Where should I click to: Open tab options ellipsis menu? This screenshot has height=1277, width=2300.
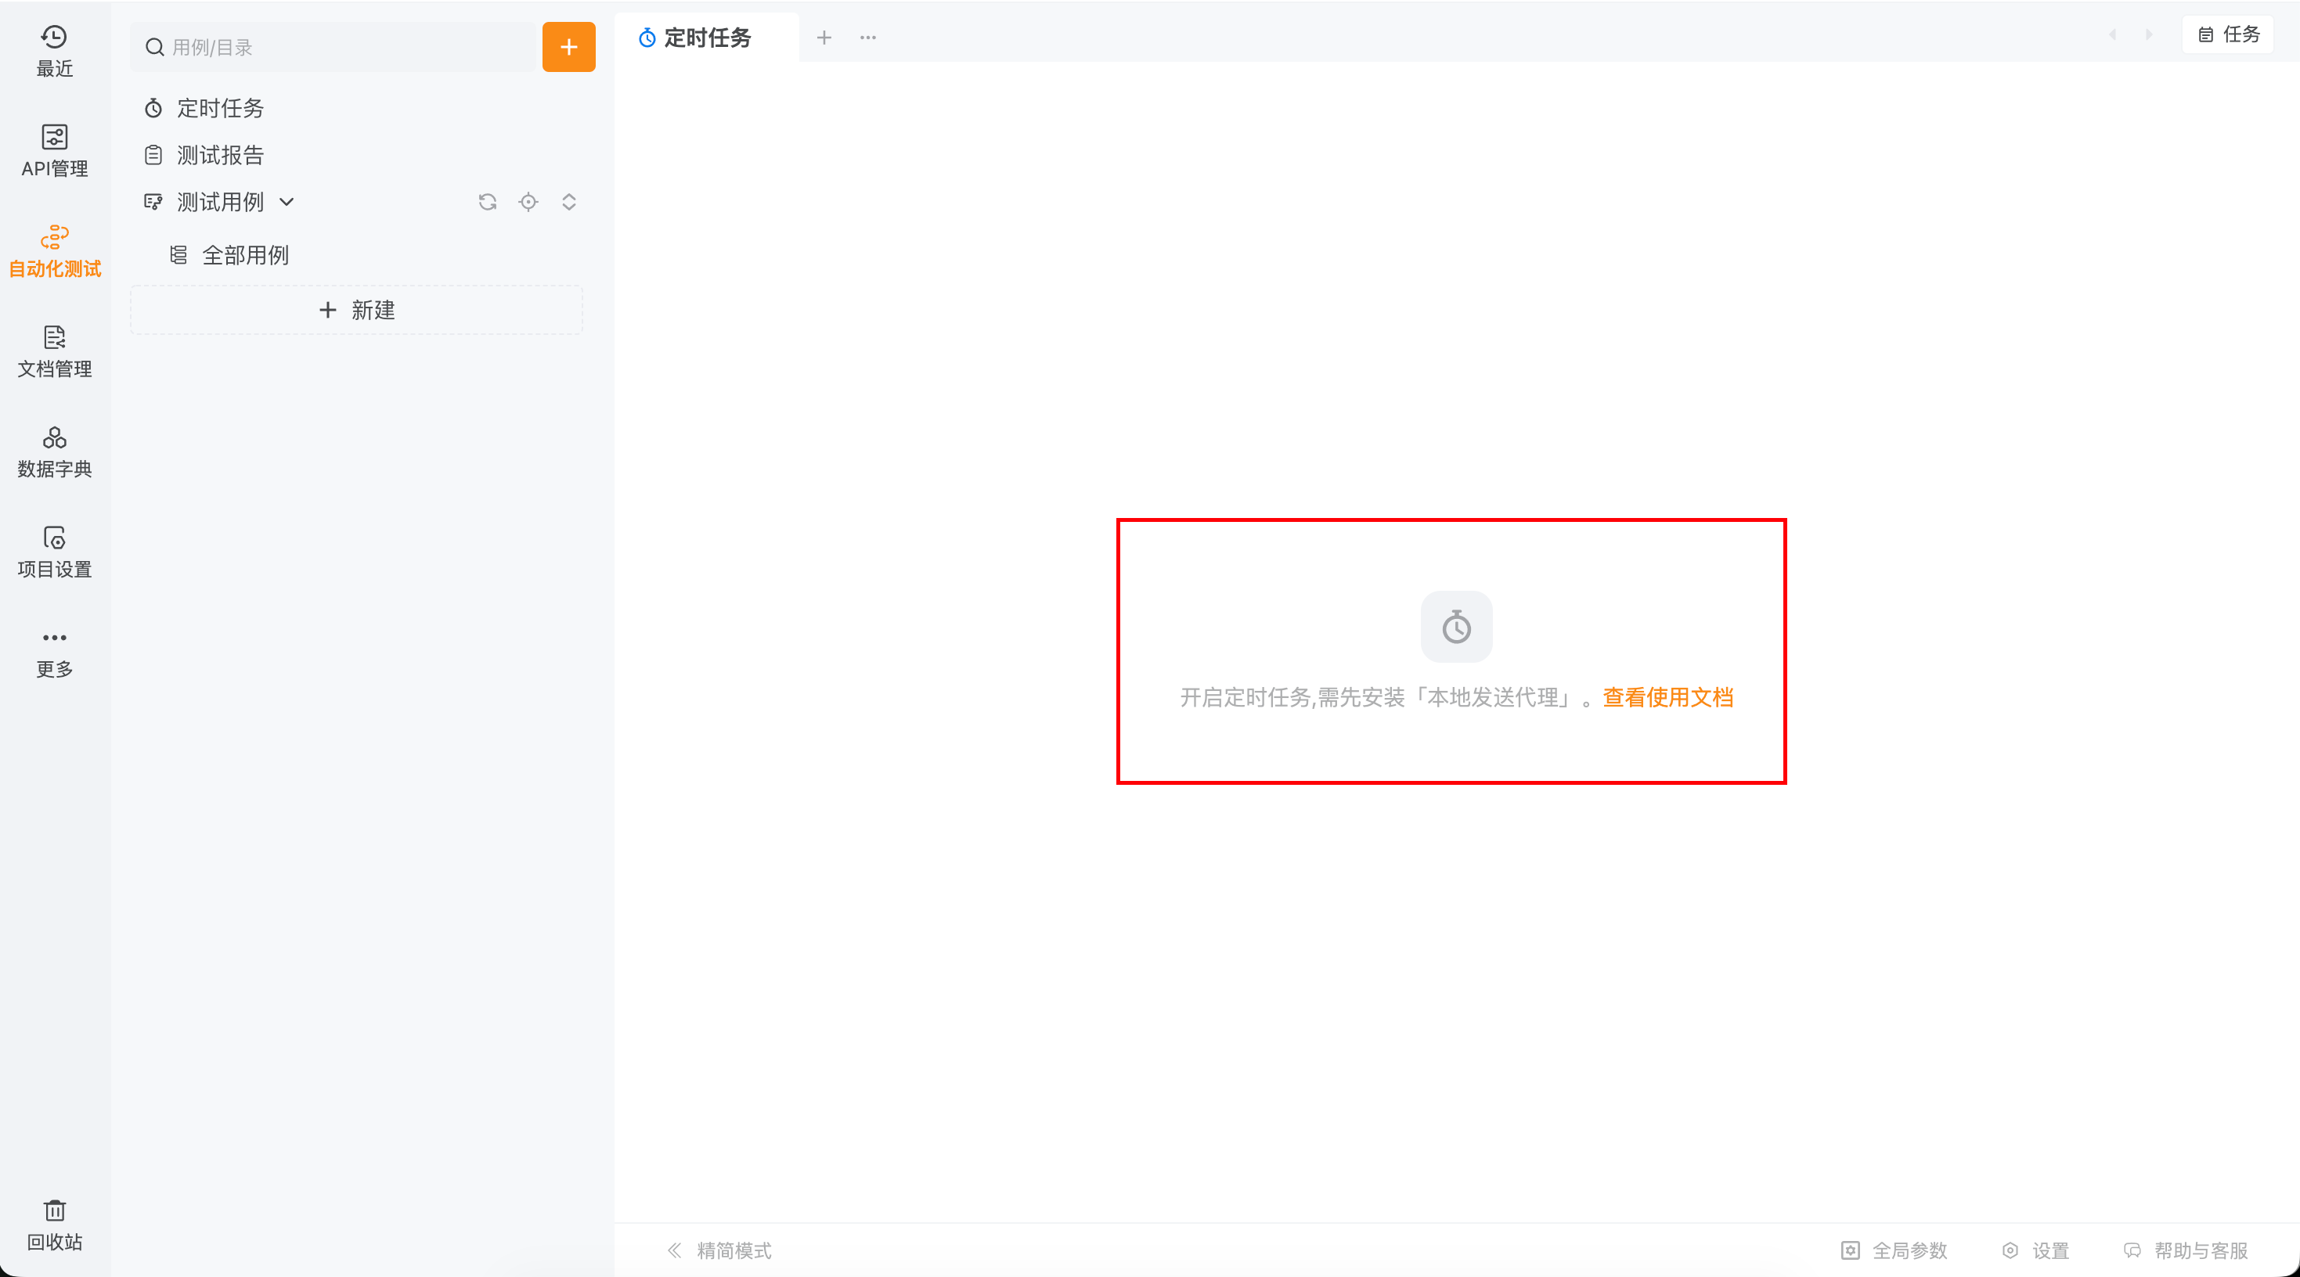click(x=868, y=38)
